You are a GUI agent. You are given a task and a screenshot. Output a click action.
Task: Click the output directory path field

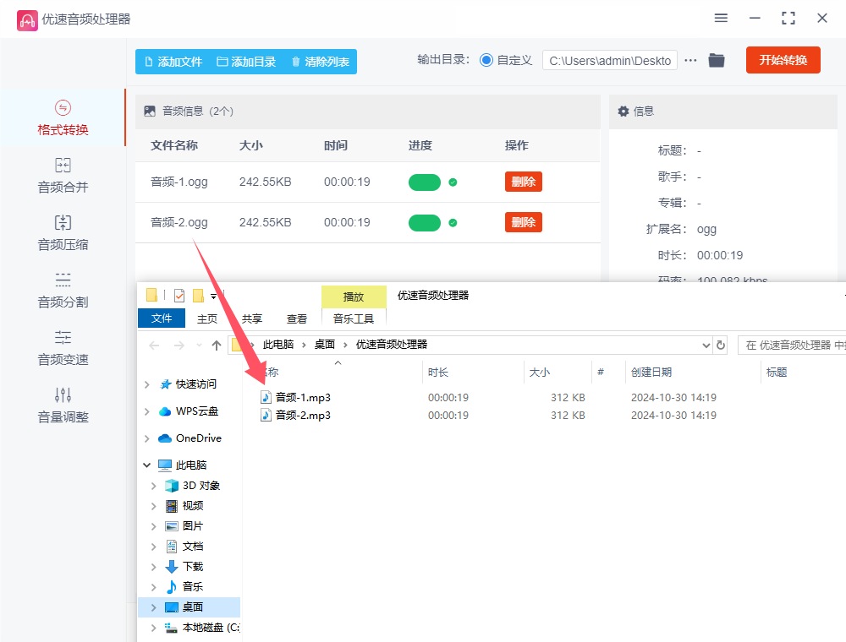click(x=610, y=60)
